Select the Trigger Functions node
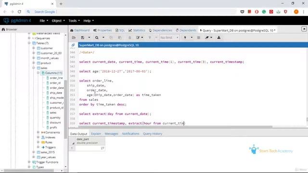 point(47,162)
